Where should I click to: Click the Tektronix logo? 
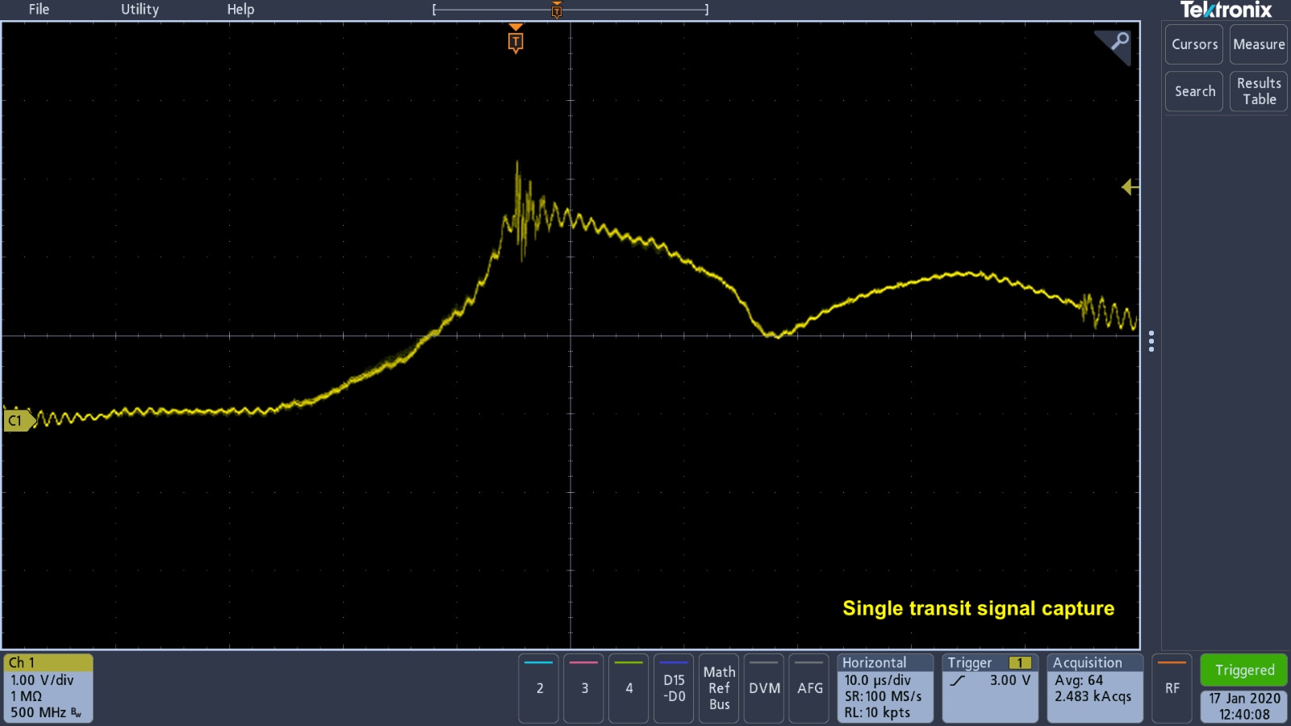1226,10
